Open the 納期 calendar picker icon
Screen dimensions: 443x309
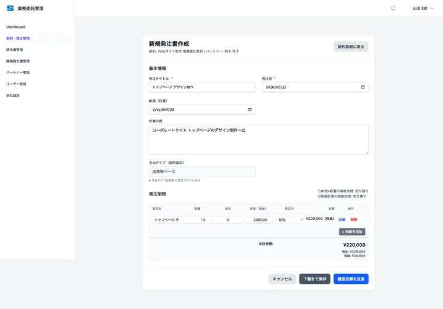(249, 110)
